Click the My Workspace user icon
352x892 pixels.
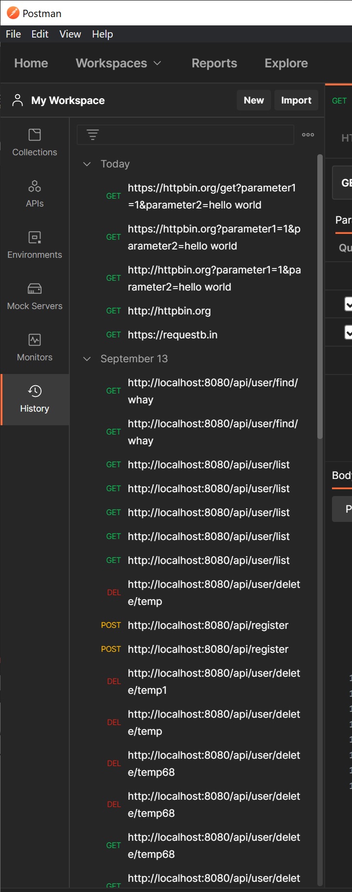point(18,100)
